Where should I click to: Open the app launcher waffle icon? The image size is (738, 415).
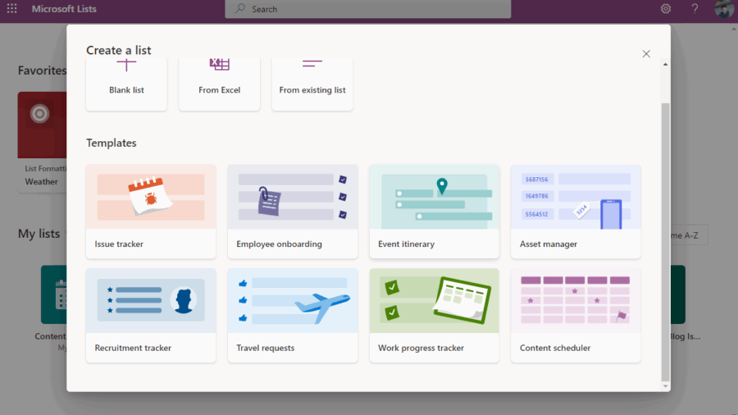tap(11, 8)
